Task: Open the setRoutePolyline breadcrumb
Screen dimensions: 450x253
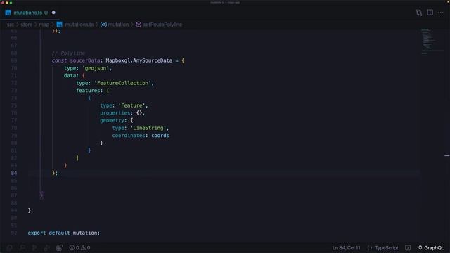Action: click(x=162, y=25)
